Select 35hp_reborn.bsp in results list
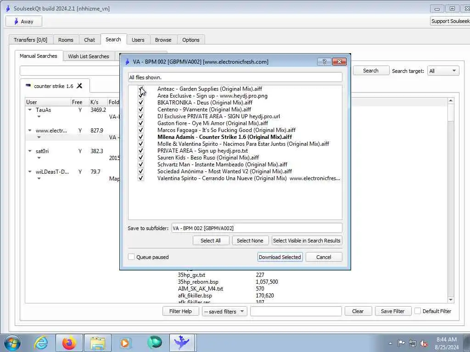470x352 pixels. 198,282
